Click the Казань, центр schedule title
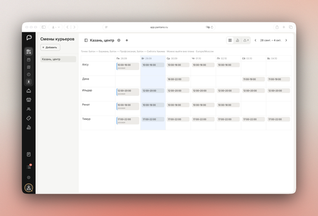 pos(102,40)
